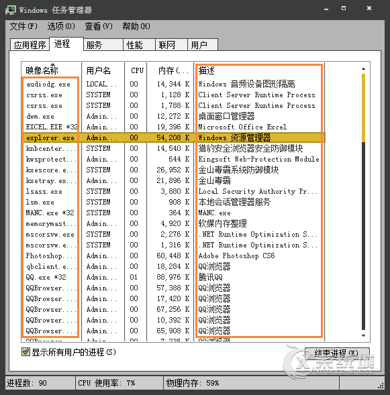Click the vertical scrollbar thumb

tap(363, 108)
